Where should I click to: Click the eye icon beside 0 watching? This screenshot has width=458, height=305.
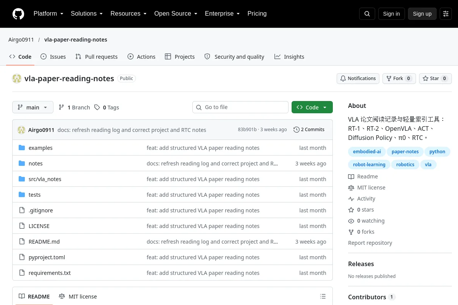(351, 221)
